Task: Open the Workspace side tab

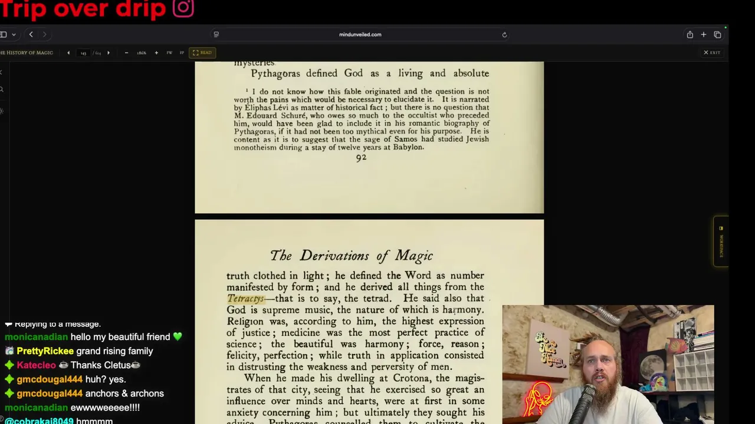Action: click(x=721, y=241)
